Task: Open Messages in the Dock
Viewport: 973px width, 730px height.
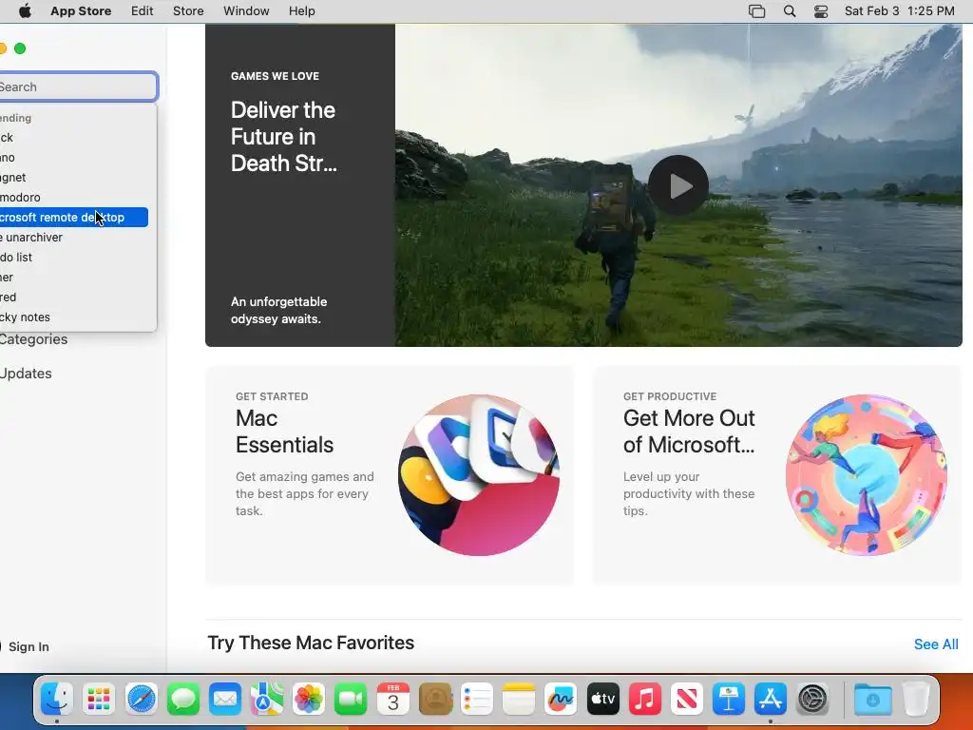Action: 183,700
